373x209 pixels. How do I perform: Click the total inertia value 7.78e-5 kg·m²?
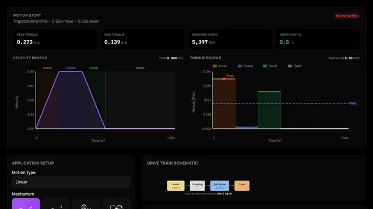(223, 193)
